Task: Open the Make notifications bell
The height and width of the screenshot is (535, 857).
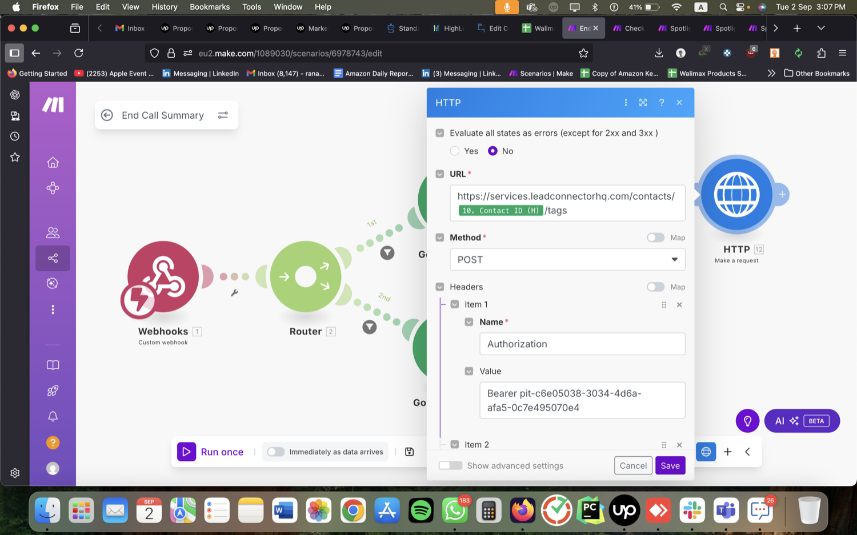Action: 53,416
